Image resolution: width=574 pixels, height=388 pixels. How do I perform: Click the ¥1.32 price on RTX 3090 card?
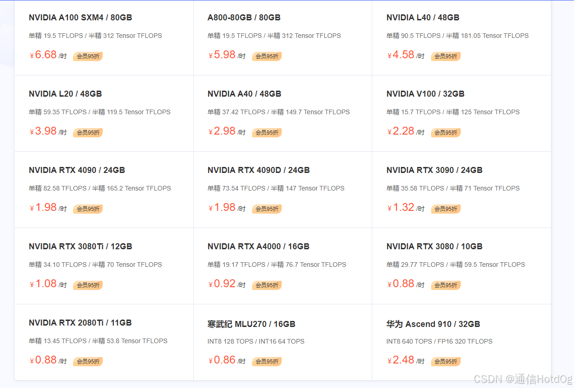(401, 208)
